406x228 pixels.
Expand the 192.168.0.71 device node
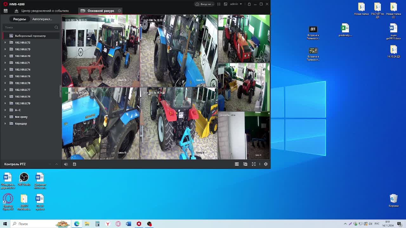pyautogui.click(x=5, y=63)
